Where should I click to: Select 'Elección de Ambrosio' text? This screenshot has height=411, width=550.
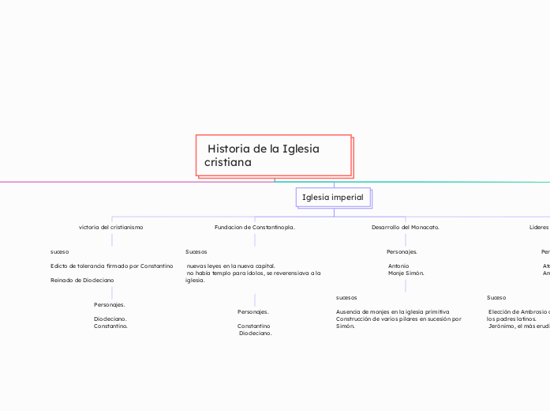click(518, 311)
